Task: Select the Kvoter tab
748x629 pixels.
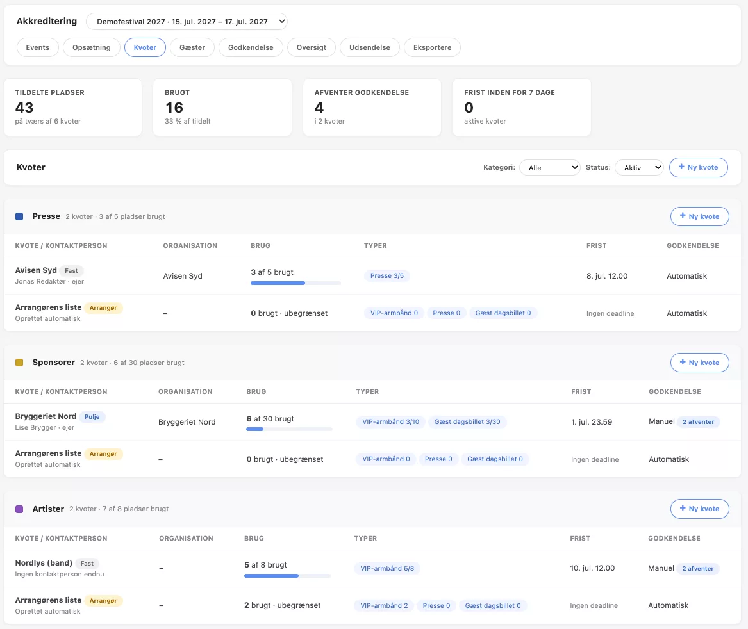Action: (145, 47)
